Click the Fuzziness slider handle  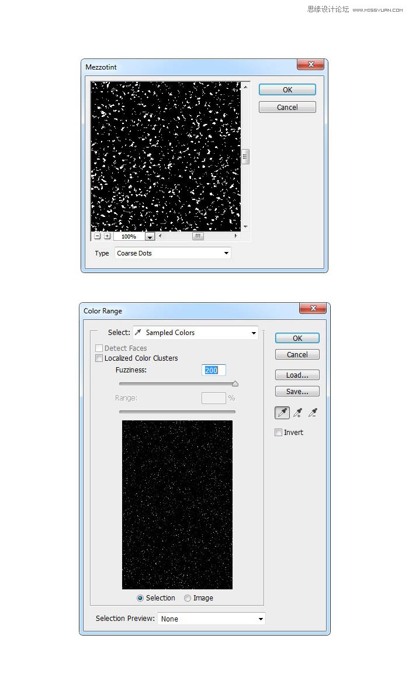point(235,384)
